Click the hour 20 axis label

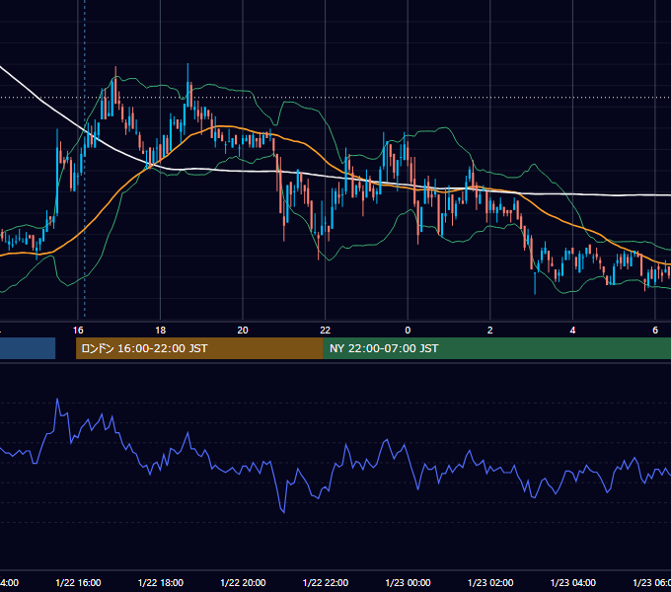(x=243, y=331)
